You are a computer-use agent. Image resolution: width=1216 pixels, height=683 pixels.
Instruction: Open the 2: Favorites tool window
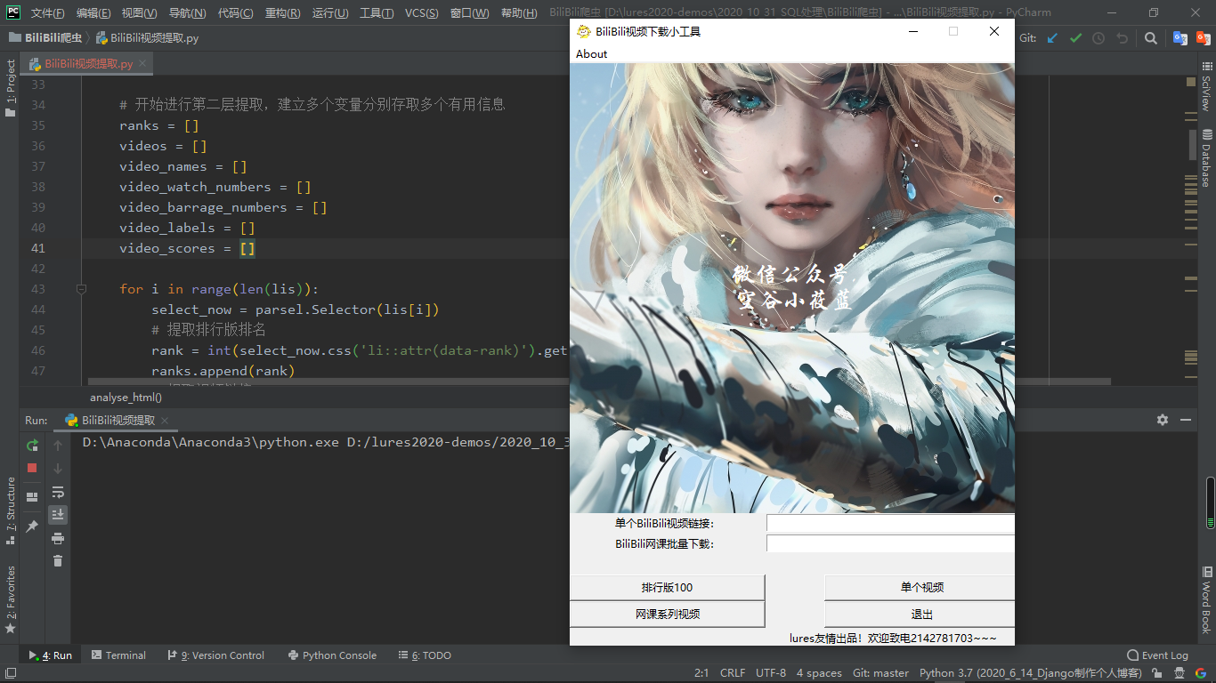pos(11,599)
